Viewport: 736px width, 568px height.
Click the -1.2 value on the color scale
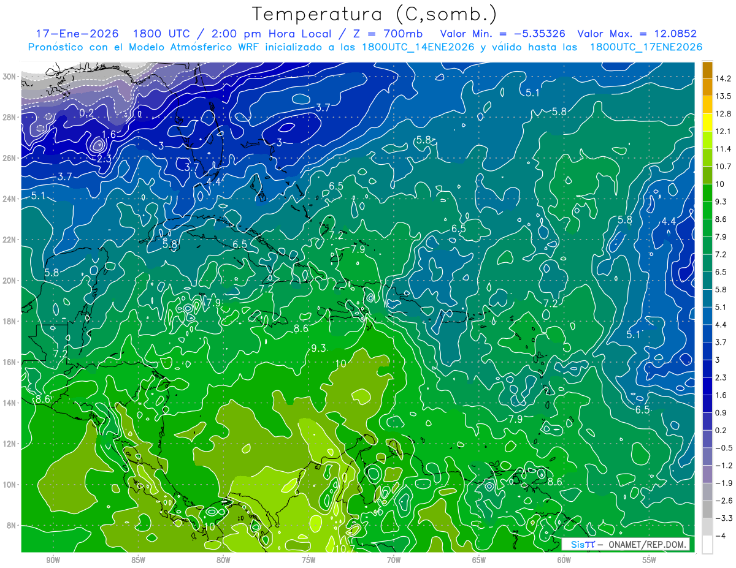coord(724,466)
